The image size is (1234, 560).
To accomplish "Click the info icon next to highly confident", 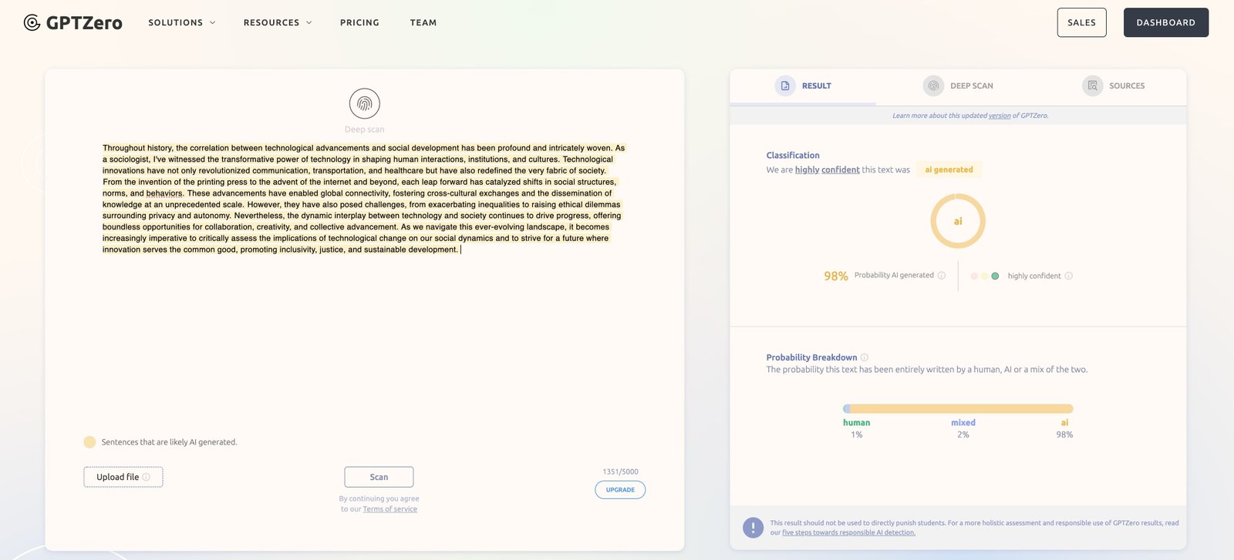I will tap(1068, 276).
